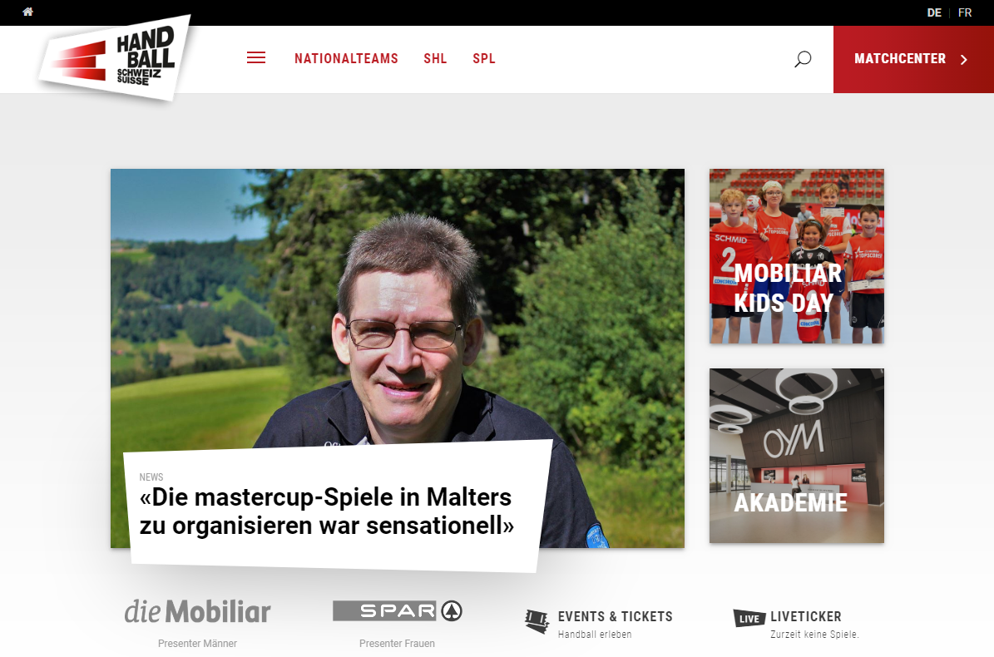
Task: Open the OYM Akademie tile
Action: 796,456
